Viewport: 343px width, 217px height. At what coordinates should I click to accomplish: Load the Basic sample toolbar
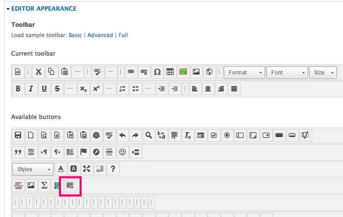point(75,35)
